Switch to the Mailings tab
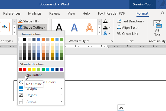 (35, 13)
